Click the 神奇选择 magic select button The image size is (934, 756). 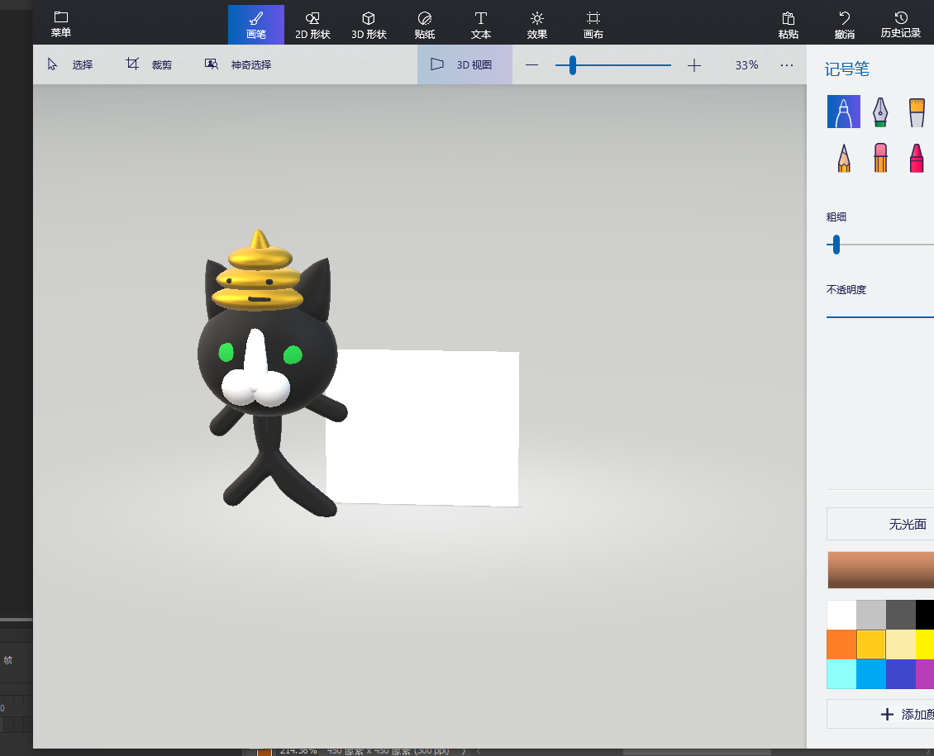[x=239, y=64]
